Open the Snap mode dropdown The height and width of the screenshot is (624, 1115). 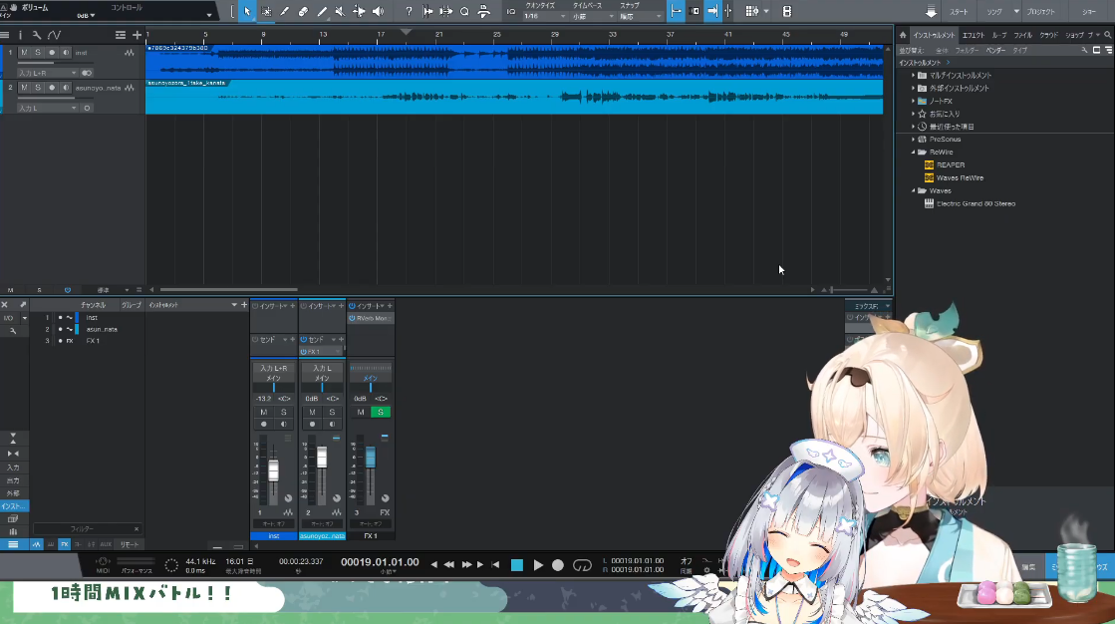(x=640, y=16)
